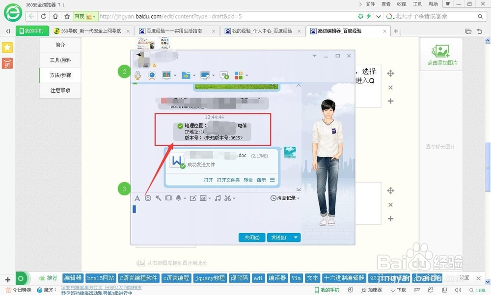Image resolution: width=491 pixels, height=295 pixels.
Task: Click in the QQ message input area
Action: click(x=216, y=217)
